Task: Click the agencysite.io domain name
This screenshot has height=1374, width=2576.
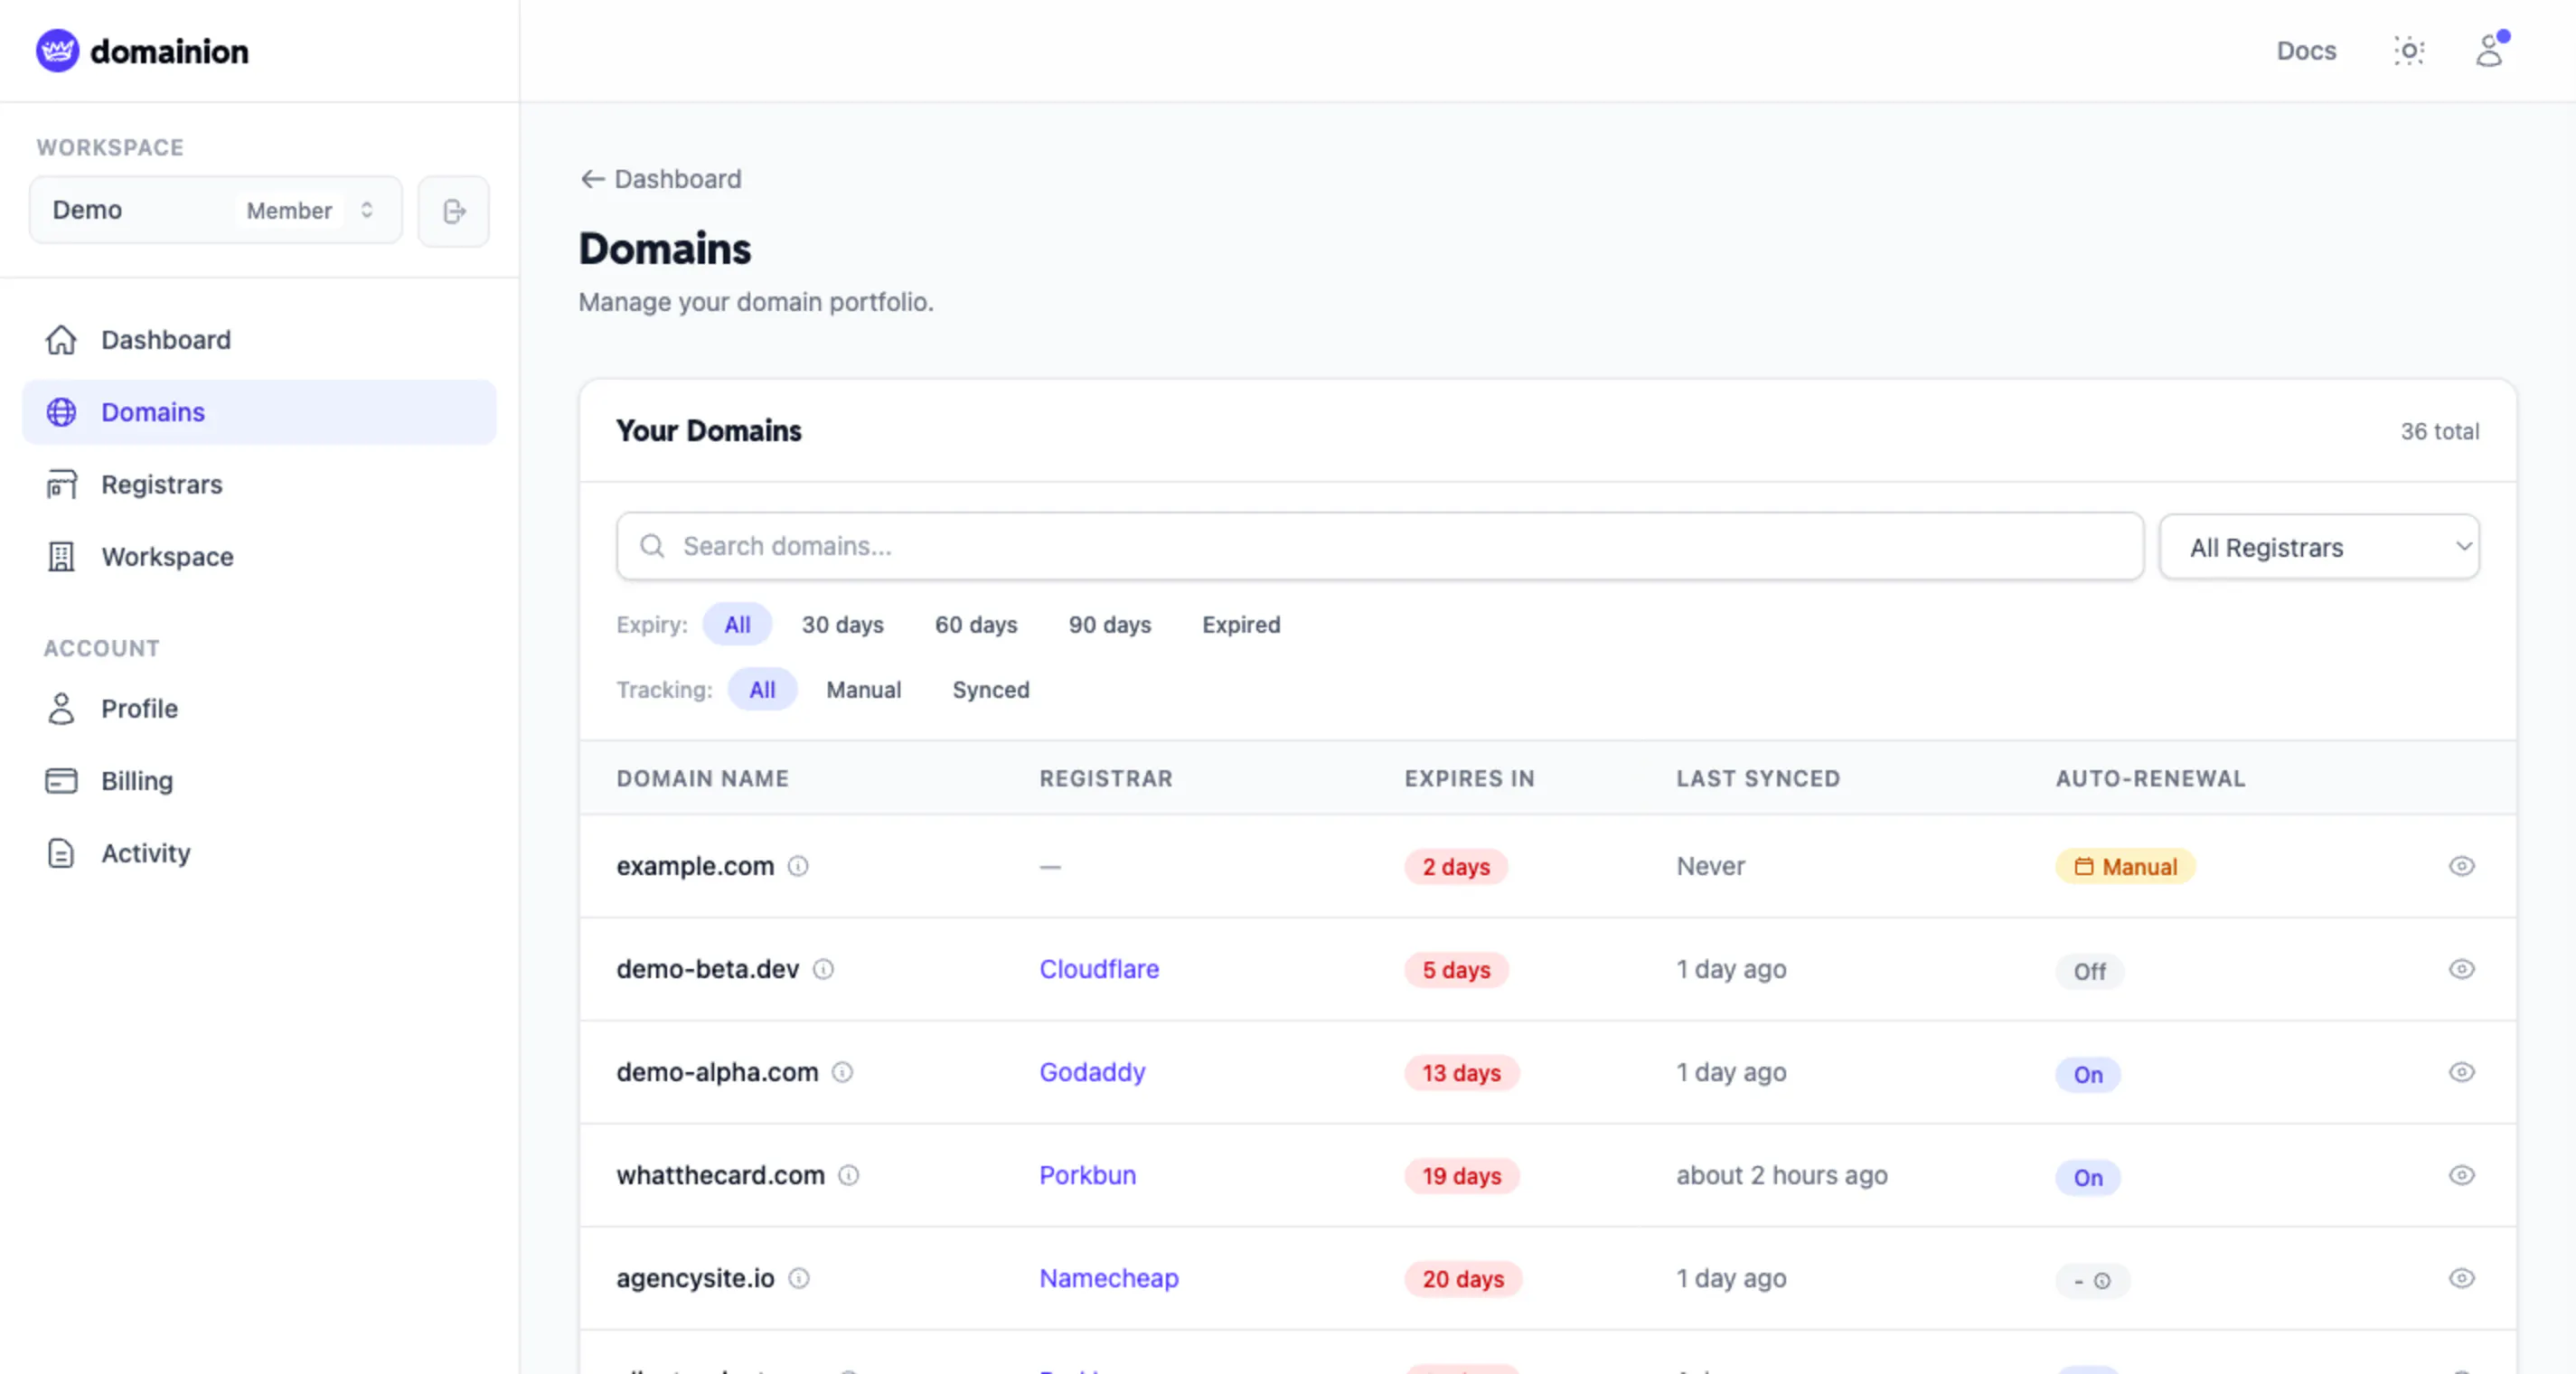Action: pos(695,1278)
